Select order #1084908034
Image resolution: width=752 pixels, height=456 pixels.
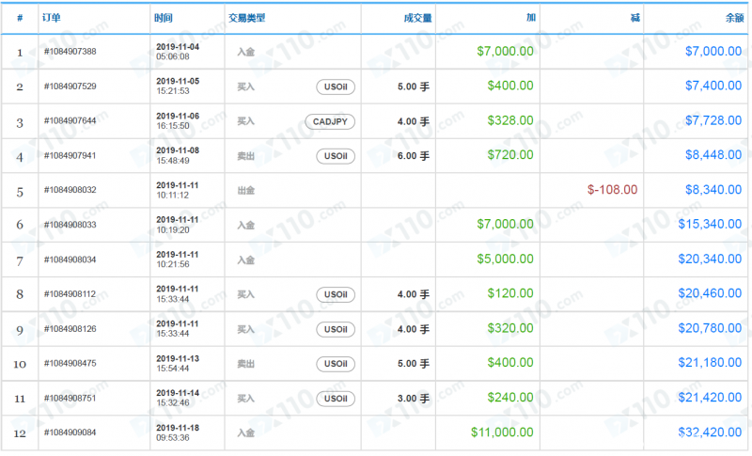coord(70,259)
